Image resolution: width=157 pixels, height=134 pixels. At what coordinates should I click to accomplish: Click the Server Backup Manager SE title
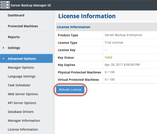coord(31,5)
